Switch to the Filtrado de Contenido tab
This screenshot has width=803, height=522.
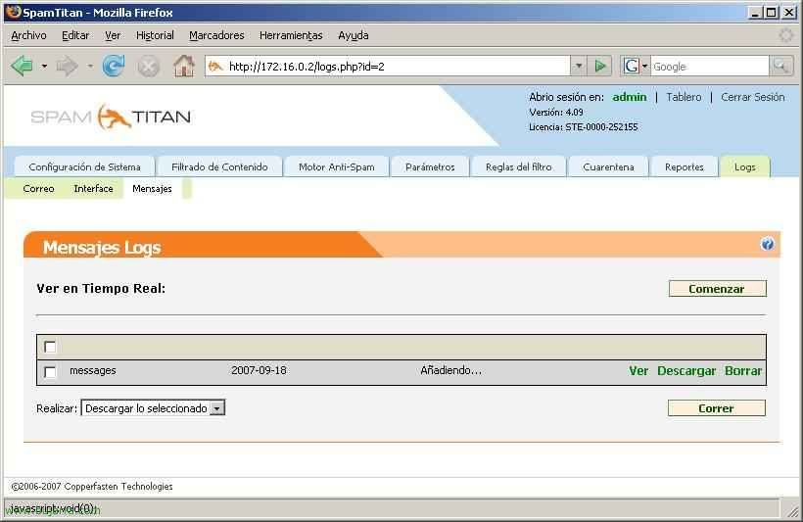coord(219,167)
